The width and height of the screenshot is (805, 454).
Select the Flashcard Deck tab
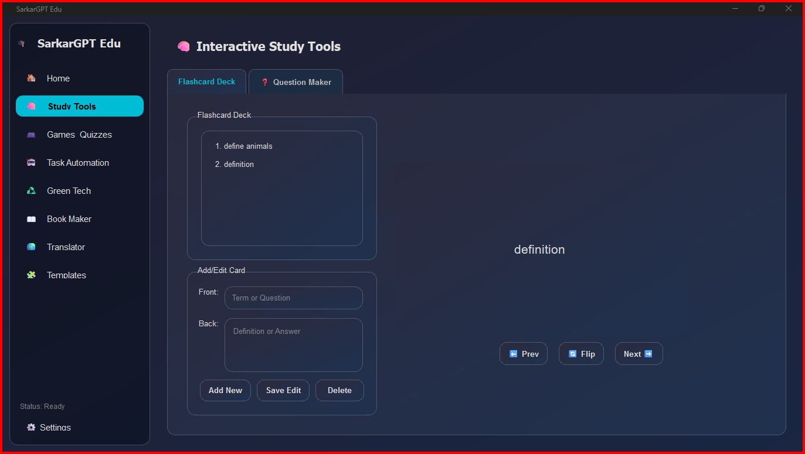(206, 81)
